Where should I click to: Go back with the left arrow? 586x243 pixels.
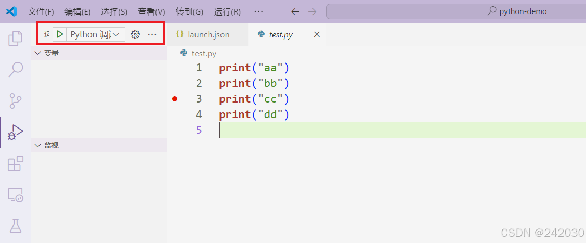click(295, 11)
